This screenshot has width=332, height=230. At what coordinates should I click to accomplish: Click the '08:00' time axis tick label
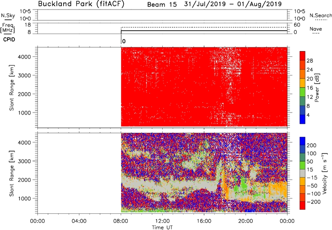tap(121, 221)
